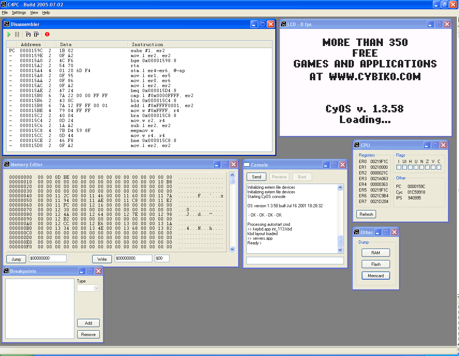Open the breakpoint Type dropdown
Viewport: 459px width, 356px height.
pos(97,288)
